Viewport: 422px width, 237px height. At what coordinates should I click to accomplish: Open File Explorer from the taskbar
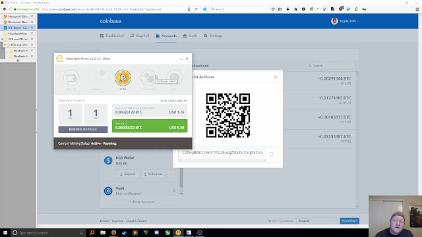103,232
